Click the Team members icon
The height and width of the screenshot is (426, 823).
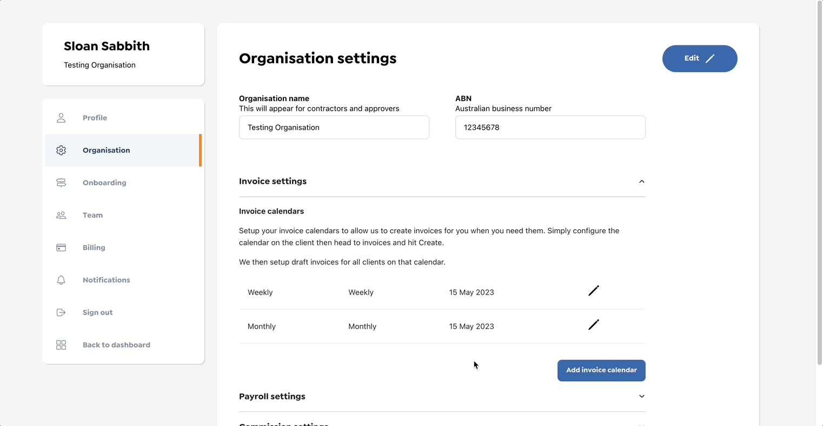tap(61, 215)
